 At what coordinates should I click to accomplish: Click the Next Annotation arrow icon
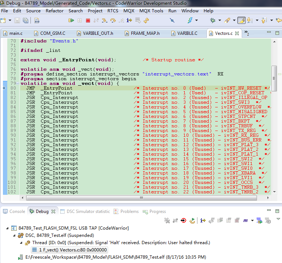click(x=250, y=20)
